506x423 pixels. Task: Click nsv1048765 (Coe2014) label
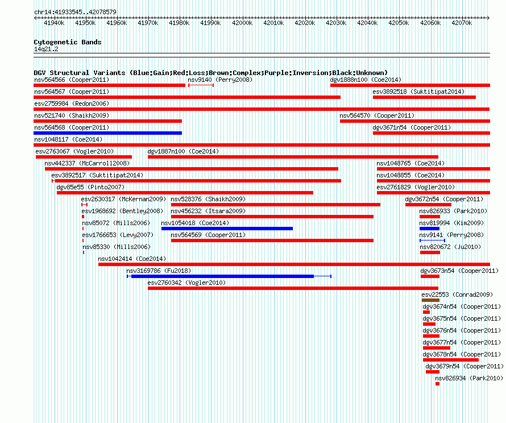pyautogui.click(x=410, y=163)
